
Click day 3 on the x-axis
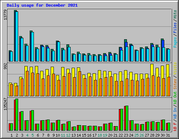pos(22,135)
